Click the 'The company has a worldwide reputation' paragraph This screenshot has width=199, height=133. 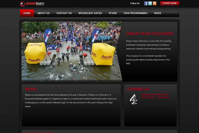coord(148,60)
